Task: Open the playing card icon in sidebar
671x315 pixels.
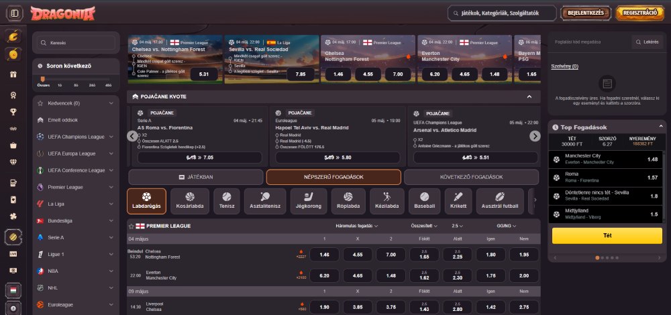Action: tap(13, 200)
